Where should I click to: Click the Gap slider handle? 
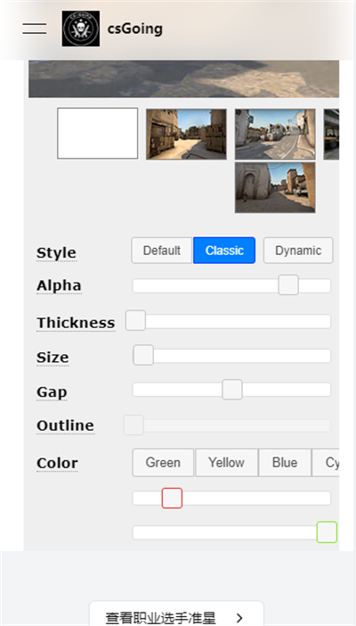point(232,390)
